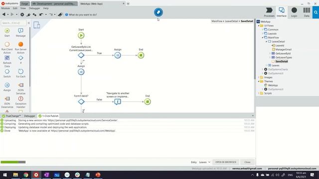Screen dimensions: 319x179
Task: Open the Help menu
Action: [46, 8]
